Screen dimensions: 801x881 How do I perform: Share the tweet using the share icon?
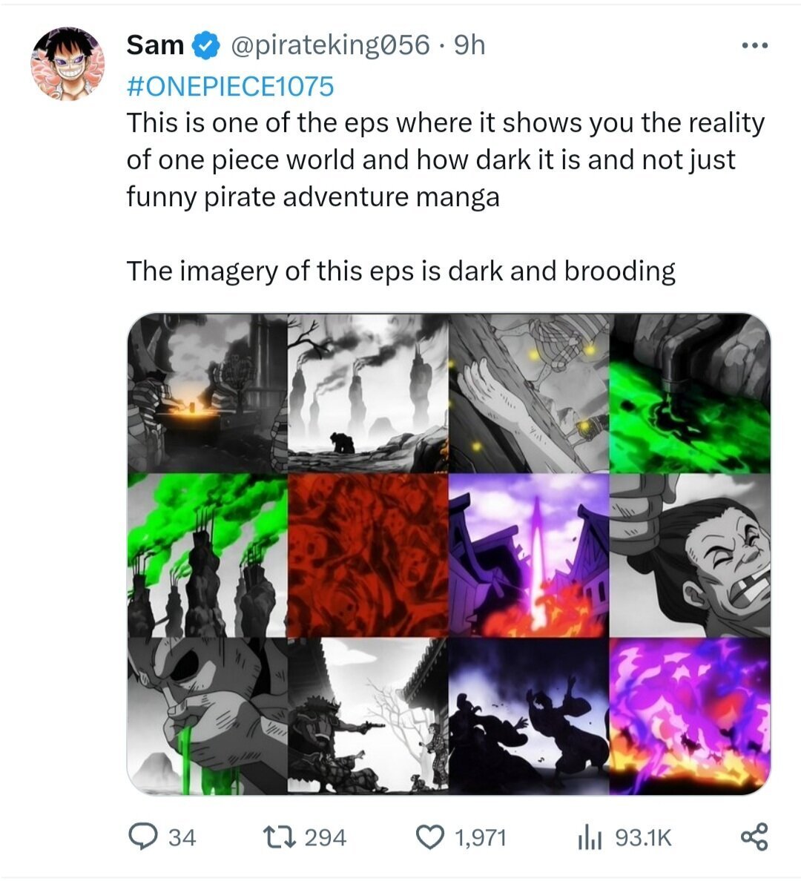(x=754, y=837)
